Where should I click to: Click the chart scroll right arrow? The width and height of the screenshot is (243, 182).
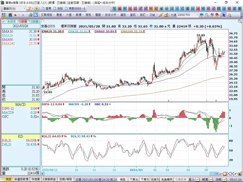(x=217, y=174)
